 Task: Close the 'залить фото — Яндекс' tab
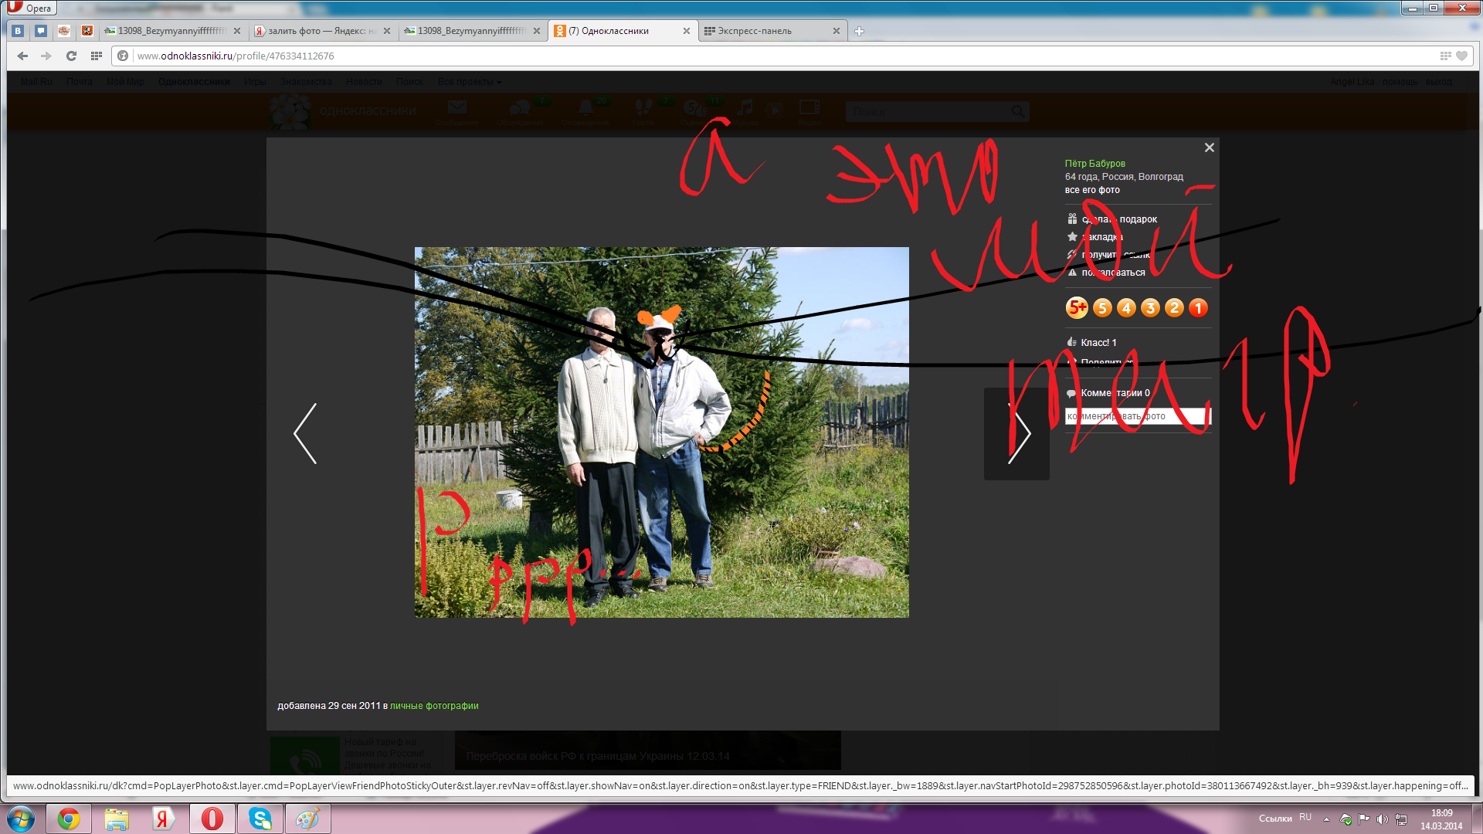coord(387,31)
